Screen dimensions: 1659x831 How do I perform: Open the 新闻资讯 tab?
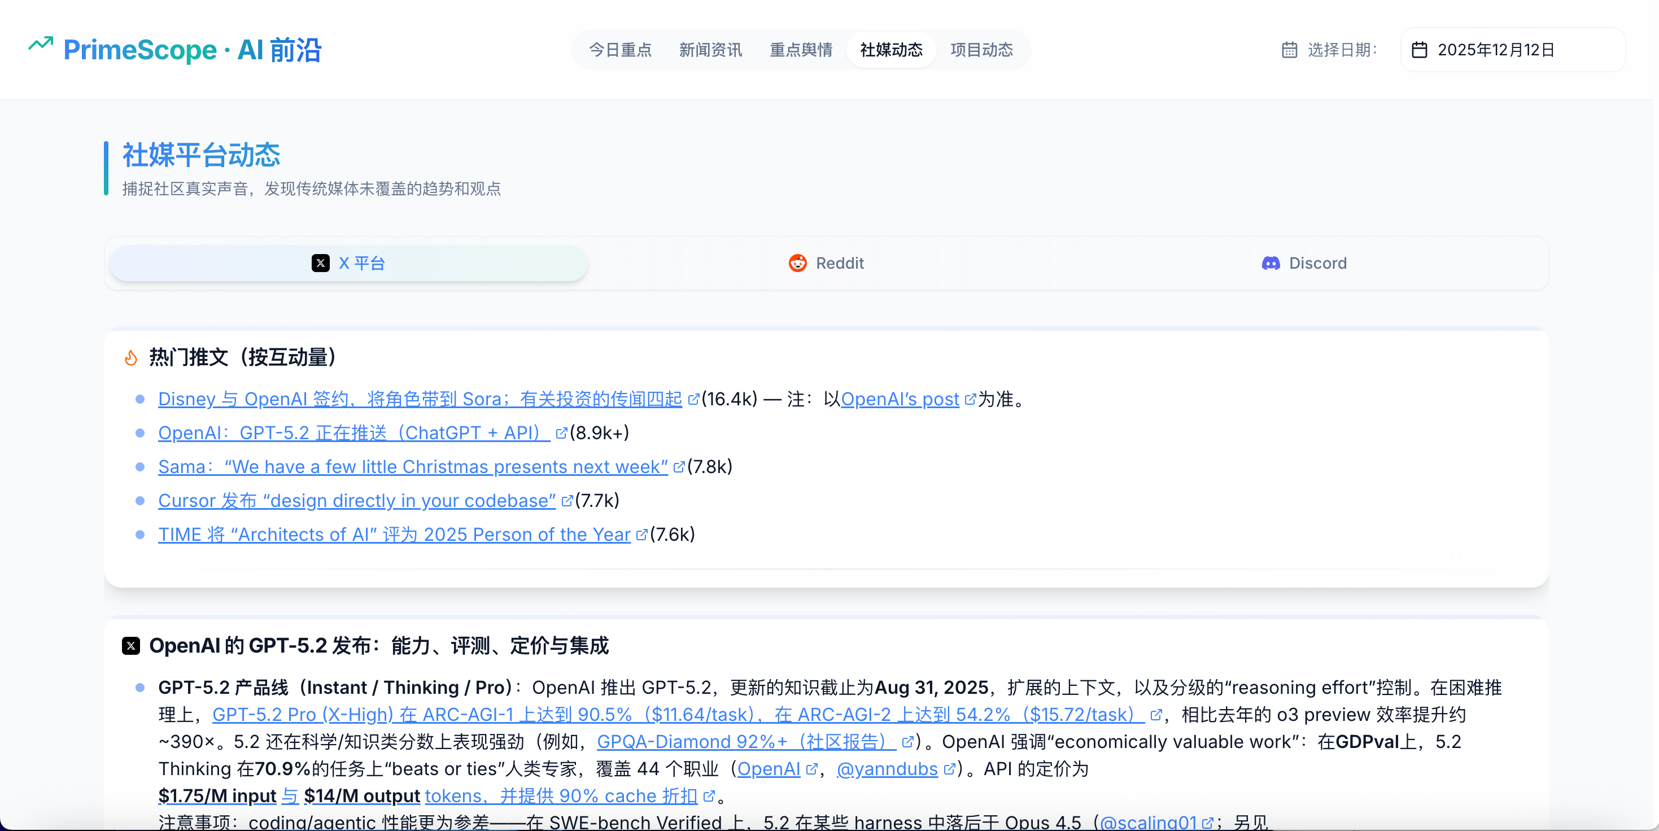710,50
